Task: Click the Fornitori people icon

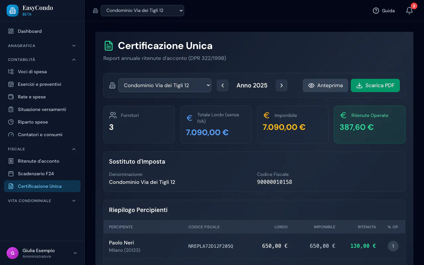Action: tap(113, 115)
